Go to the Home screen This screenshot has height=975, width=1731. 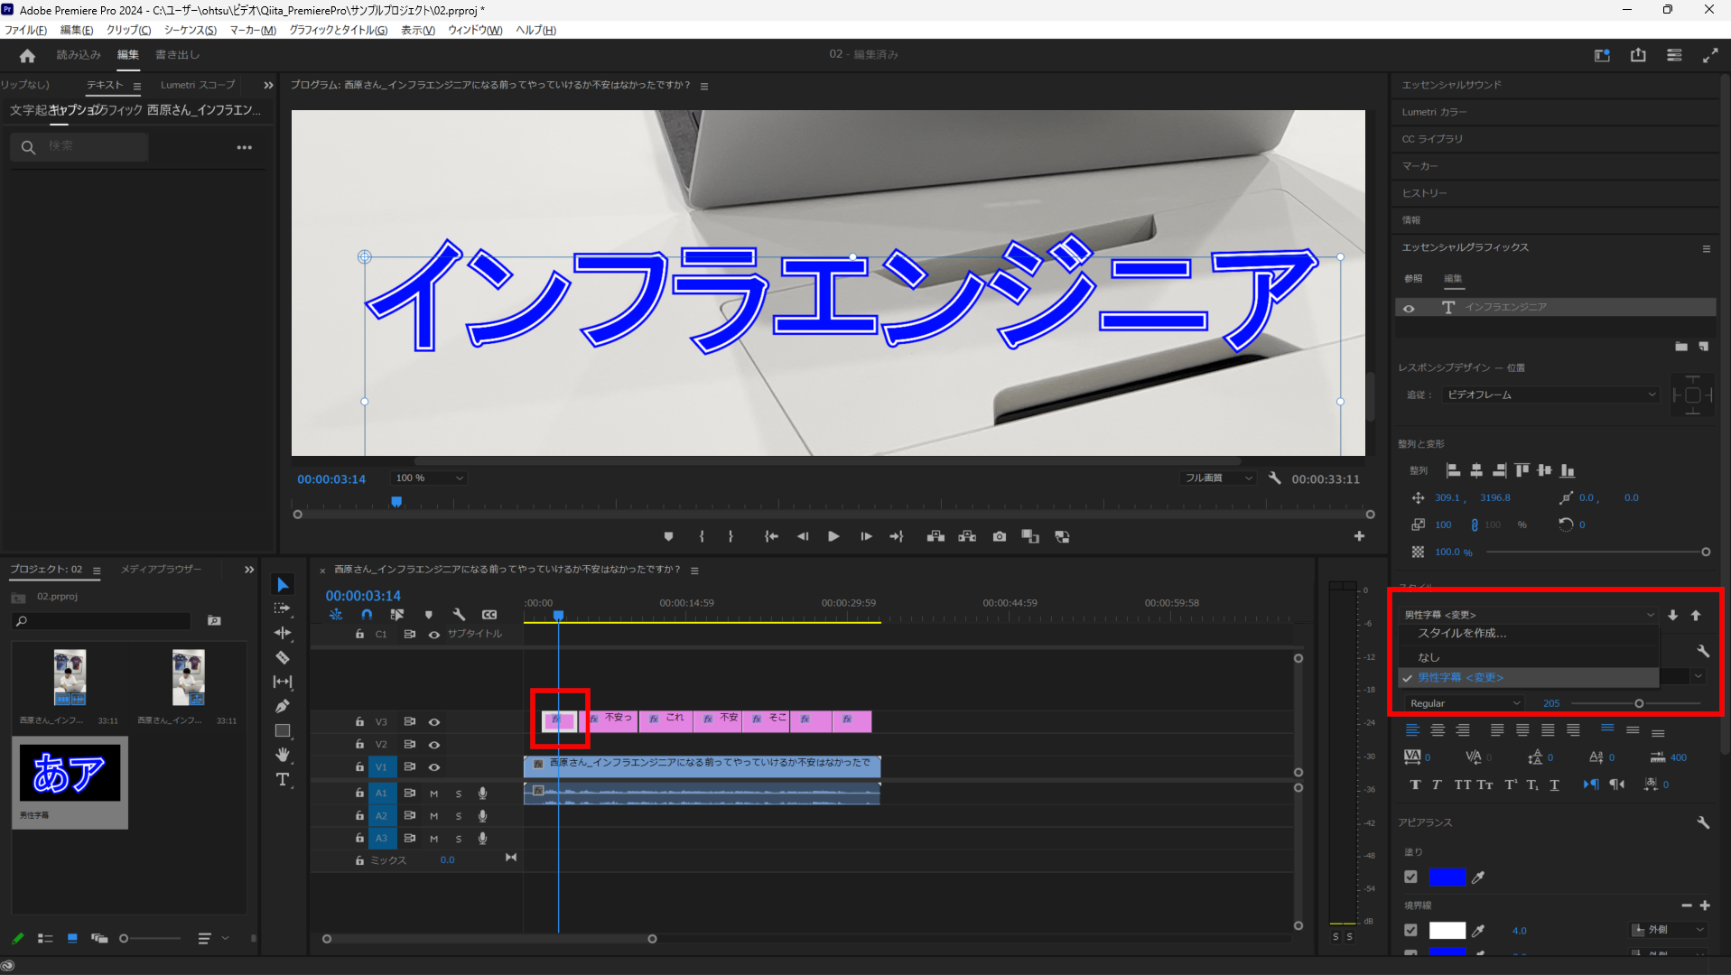(27, 55)
